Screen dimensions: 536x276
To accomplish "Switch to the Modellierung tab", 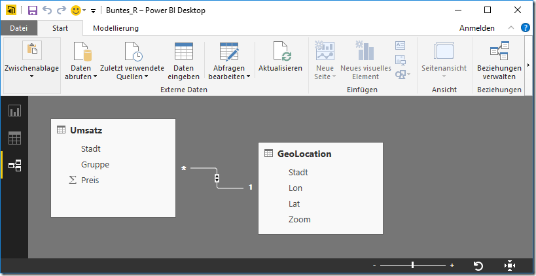I will (x=116, y=28).
